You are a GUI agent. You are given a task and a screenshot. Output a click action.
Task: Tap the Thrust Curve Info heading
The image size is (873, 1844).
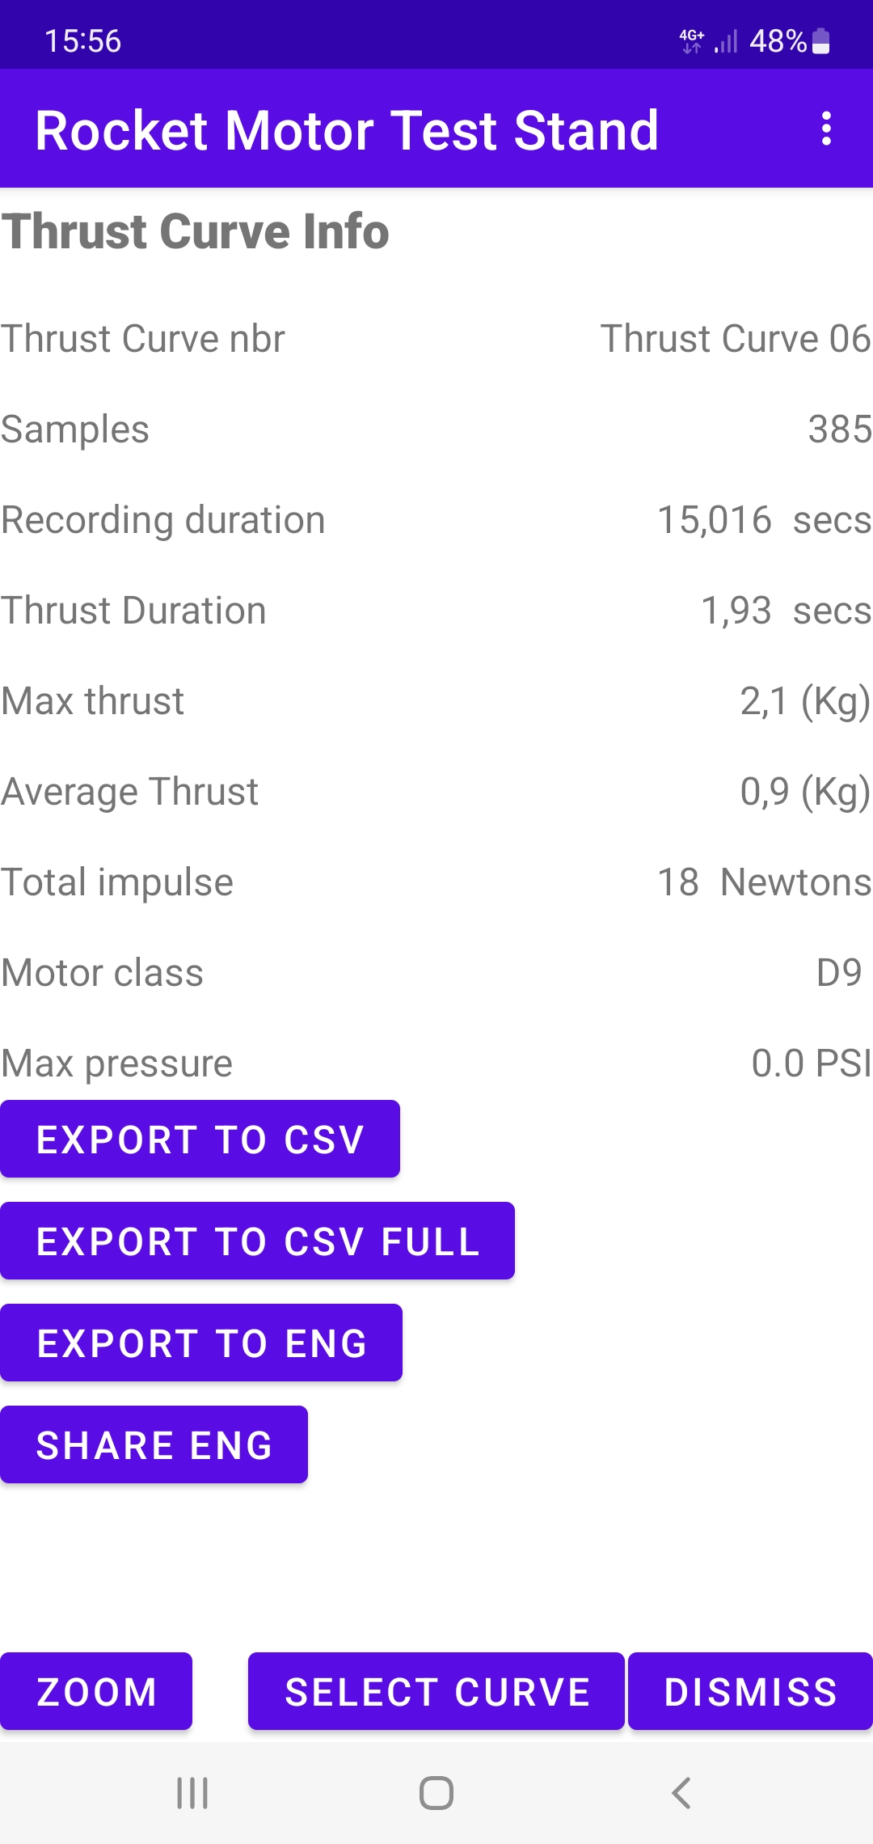point(196,231)
